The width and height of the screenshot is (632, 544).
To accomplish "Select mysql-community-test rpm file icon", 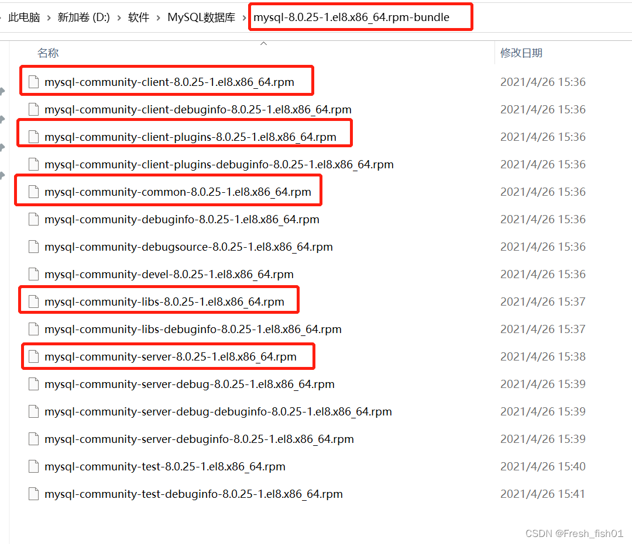I will click(x=33, y=466).
